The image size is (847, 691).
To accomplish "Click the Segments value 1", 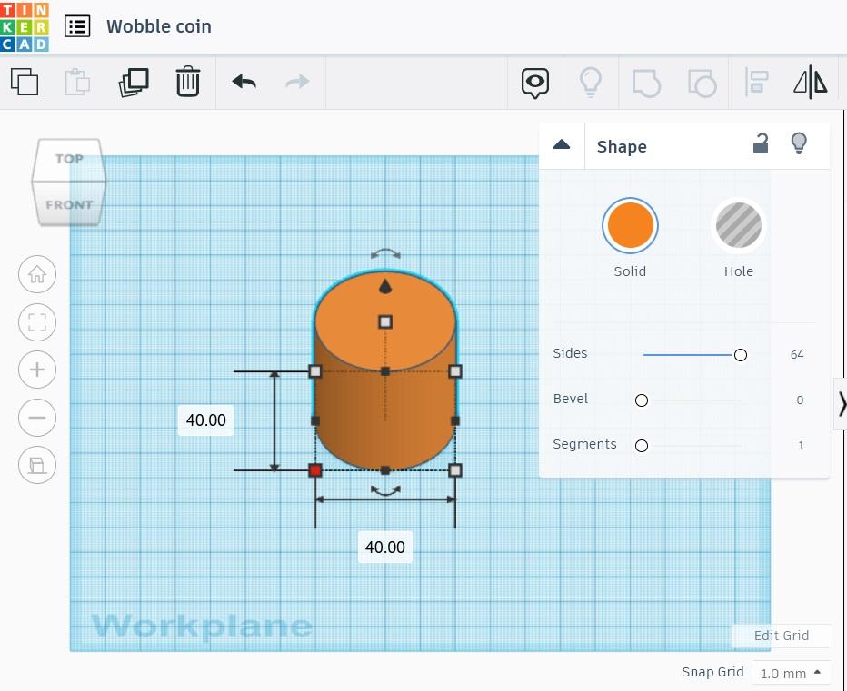I will [x=801, y=445].
